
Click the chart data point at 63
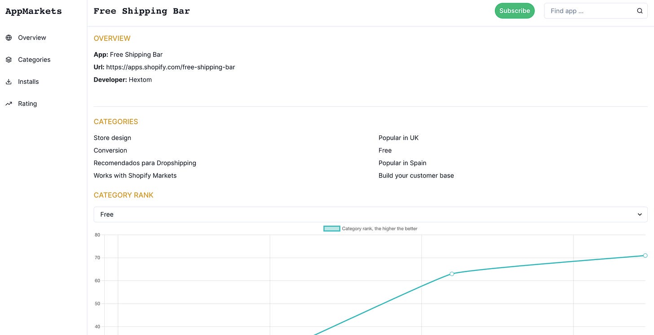[x=452, y=274]
